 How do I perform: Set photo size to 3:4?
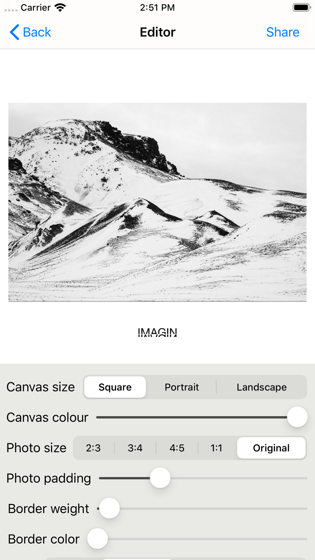(x=135, y=448)
